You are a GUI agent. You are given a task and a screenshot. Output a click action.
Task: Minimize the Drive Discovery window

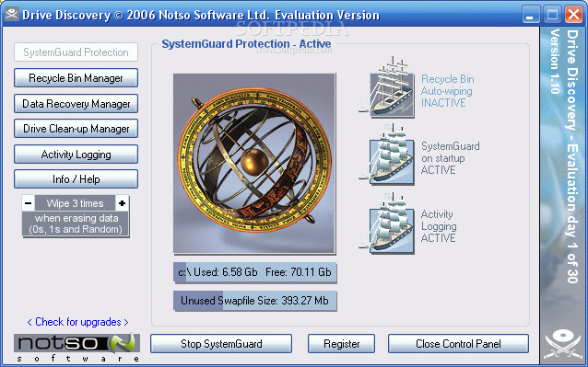pos(530,15)
